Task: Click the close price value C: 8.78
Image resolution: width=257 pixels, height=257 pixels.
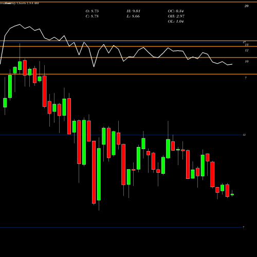Action: [92, 16]
